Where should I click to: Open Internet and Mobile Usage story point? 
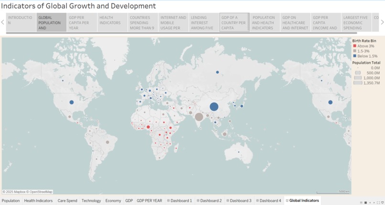(x=173, y=22)
